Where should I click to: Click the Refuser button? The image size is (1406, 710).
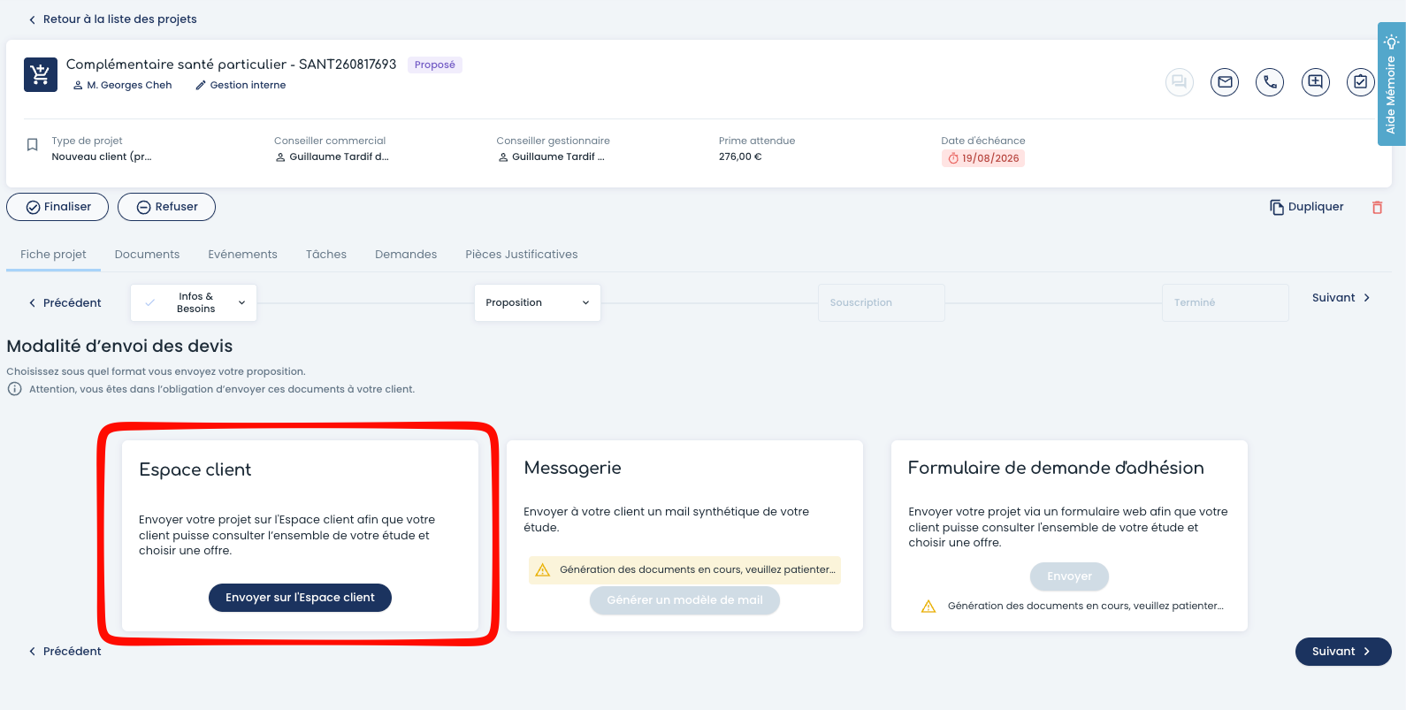166,207
